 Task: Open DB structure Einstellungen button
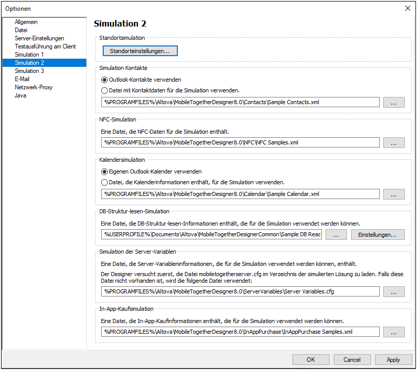[x=377, y=235]
